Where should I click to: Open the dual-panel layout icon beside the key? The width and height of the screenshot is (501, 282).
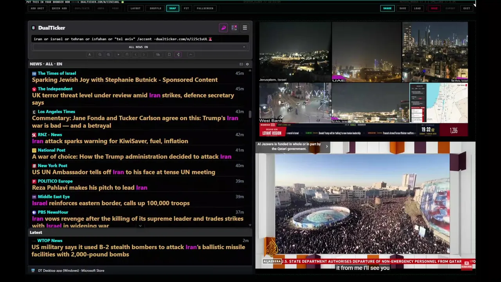point(234,28)
